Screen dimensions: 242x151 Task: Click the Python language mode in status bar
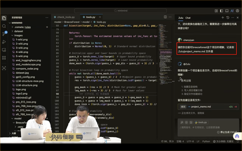click(206, 141)
